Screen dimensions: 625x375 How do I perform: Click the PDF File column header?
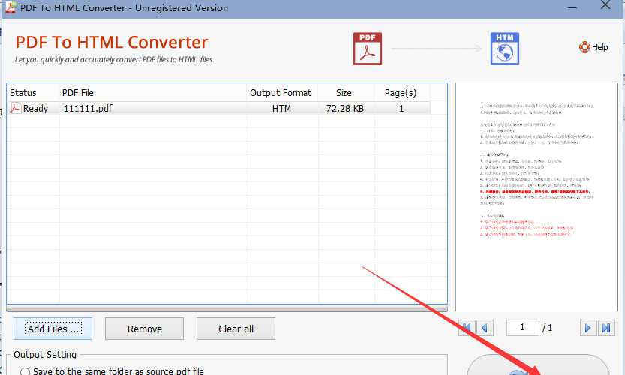pyautogui.click(x=152, y=93)
